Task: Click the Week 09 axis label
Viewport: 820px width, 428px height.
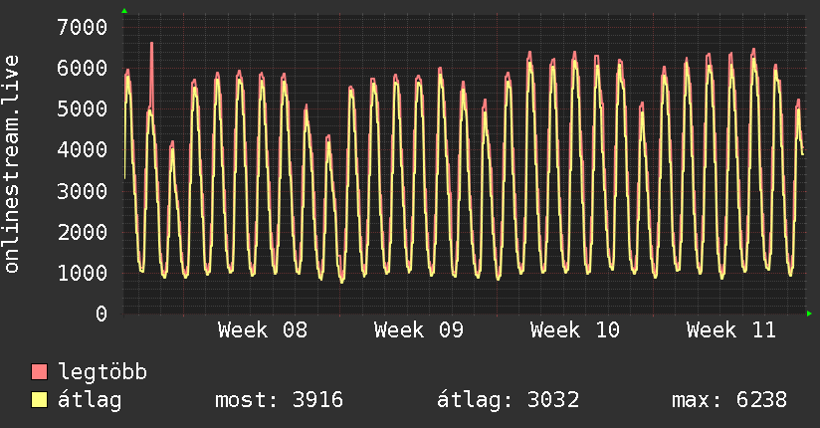Action: coord(419,330)
